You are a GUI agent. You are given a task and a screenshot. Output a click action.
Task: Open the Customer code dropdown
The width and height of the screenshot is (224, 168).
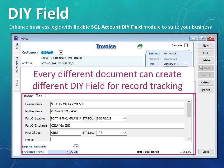click(x=61, y=53)
